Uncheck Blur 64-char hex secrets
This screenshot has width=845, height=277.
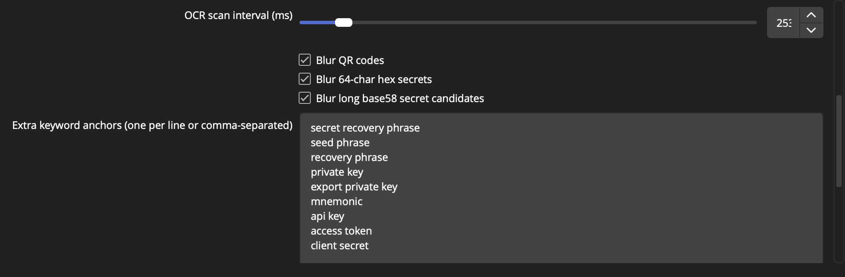pos(304,79)
